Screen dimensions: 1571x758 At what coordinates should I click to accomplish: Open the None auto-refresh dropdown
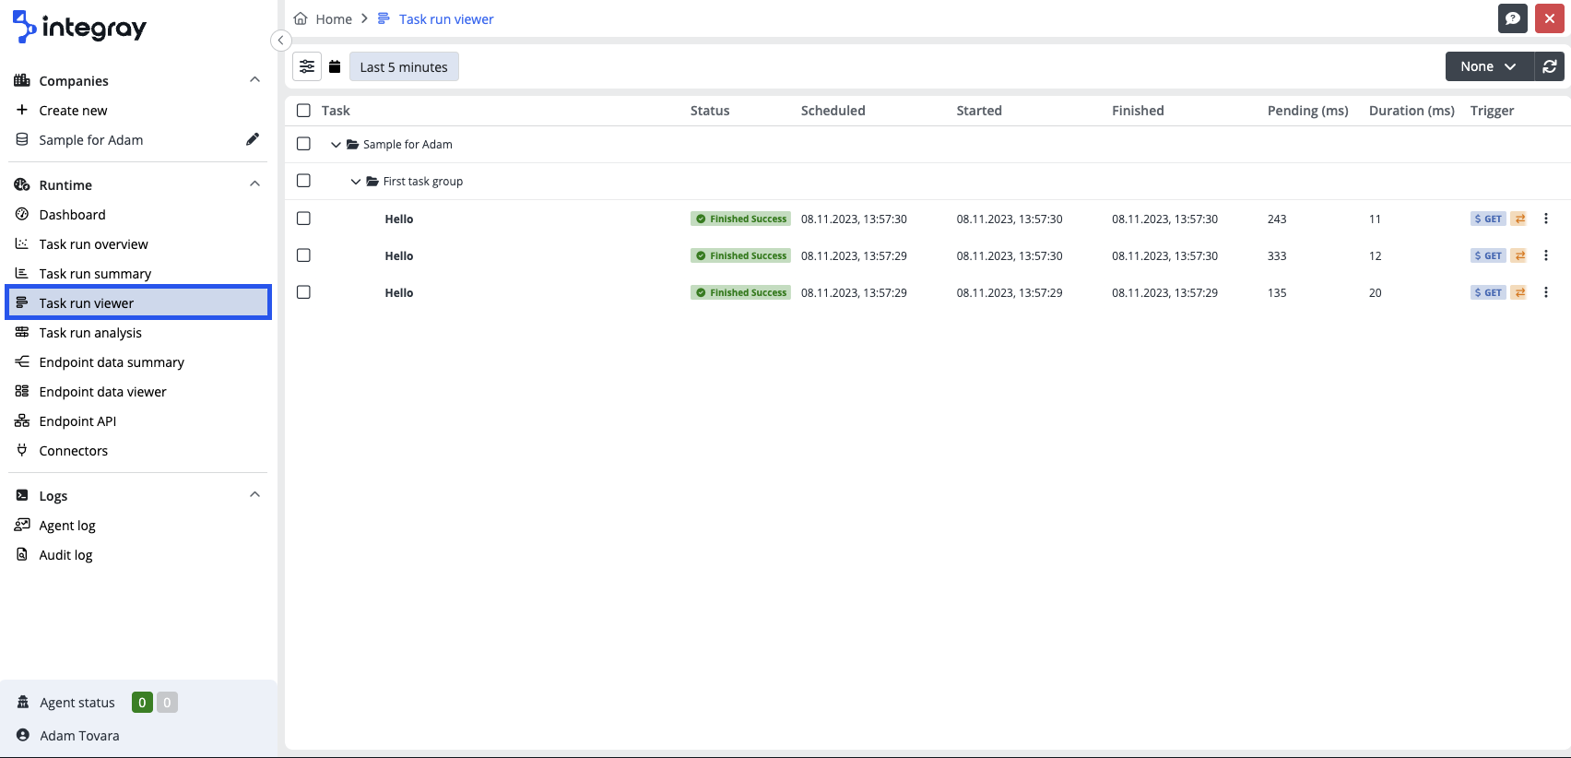pos(1488,66)
